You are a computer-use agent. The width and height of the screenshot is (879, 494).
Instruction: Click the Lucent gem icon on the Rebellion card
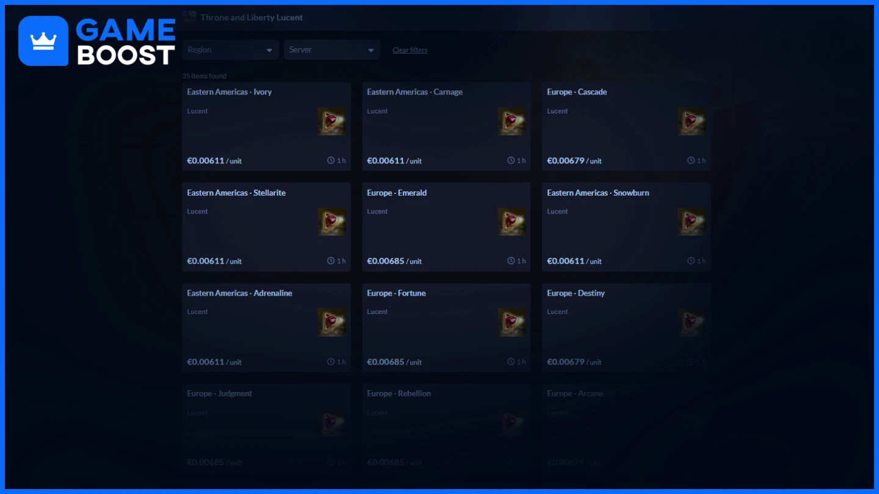(512, 423)
